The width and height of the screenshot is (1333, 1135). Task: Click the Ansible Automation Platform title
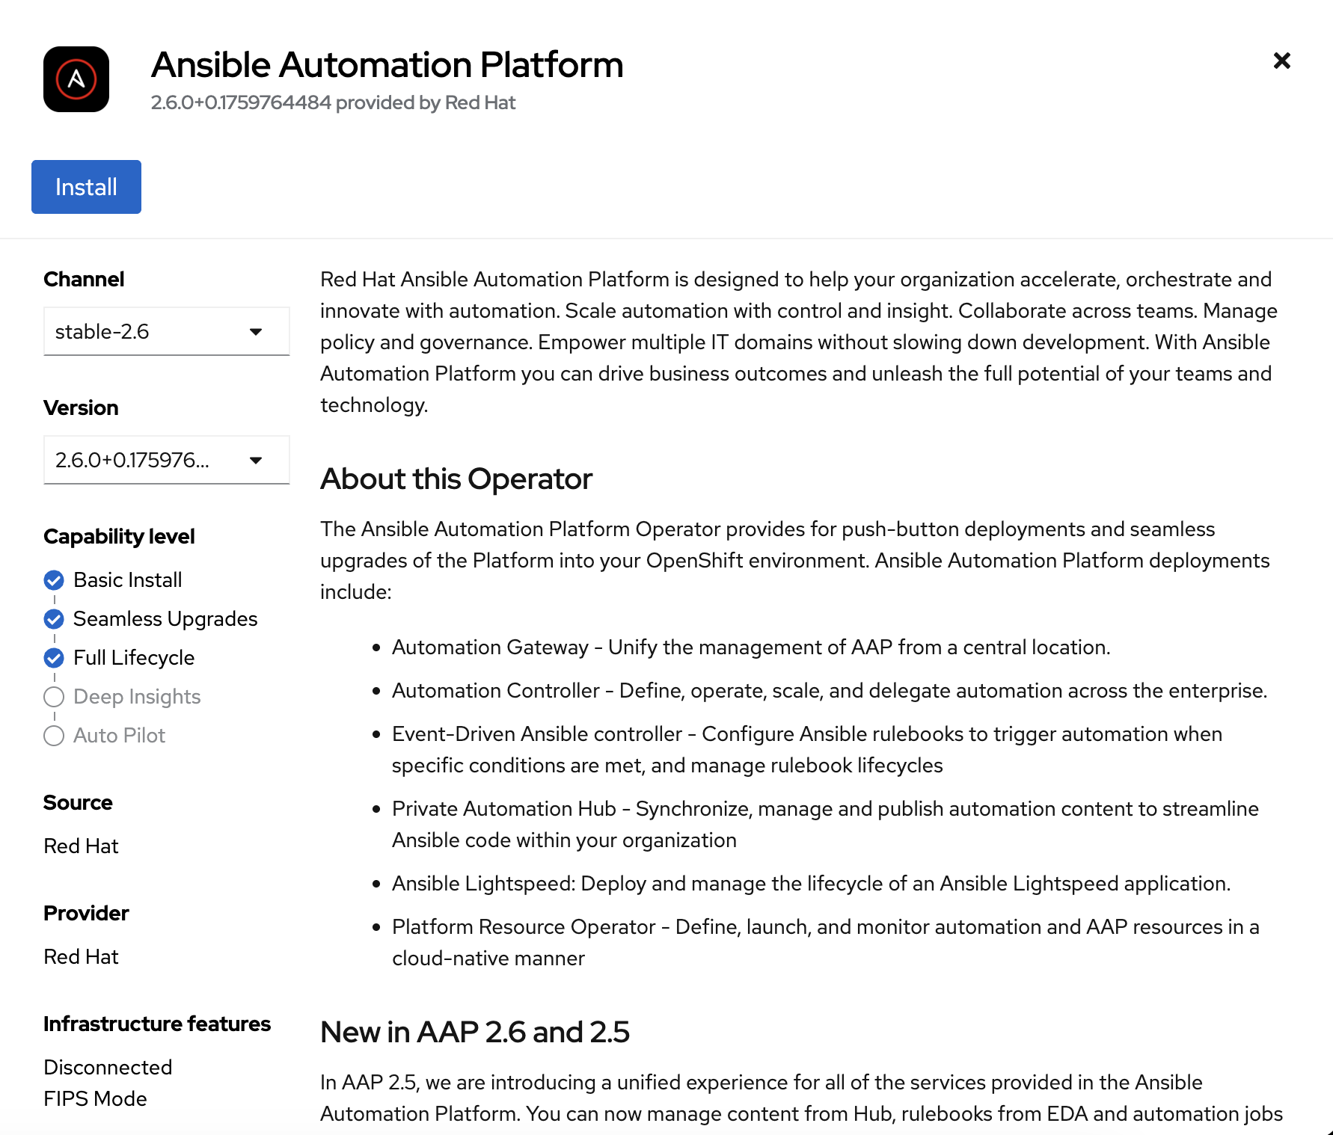click(x=387, y=65)
